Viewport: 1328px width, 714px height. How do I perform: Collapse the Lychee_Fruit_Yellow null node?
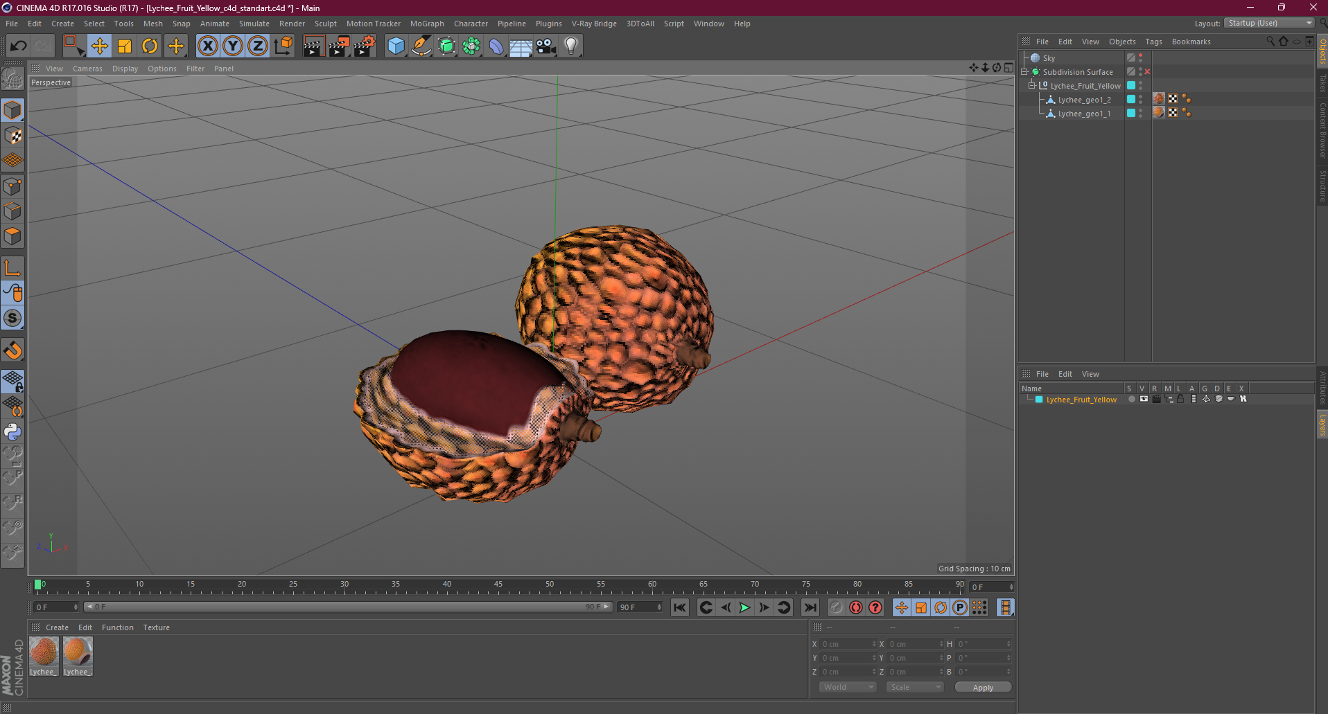pyautogui.click(x=1031, y=86)
